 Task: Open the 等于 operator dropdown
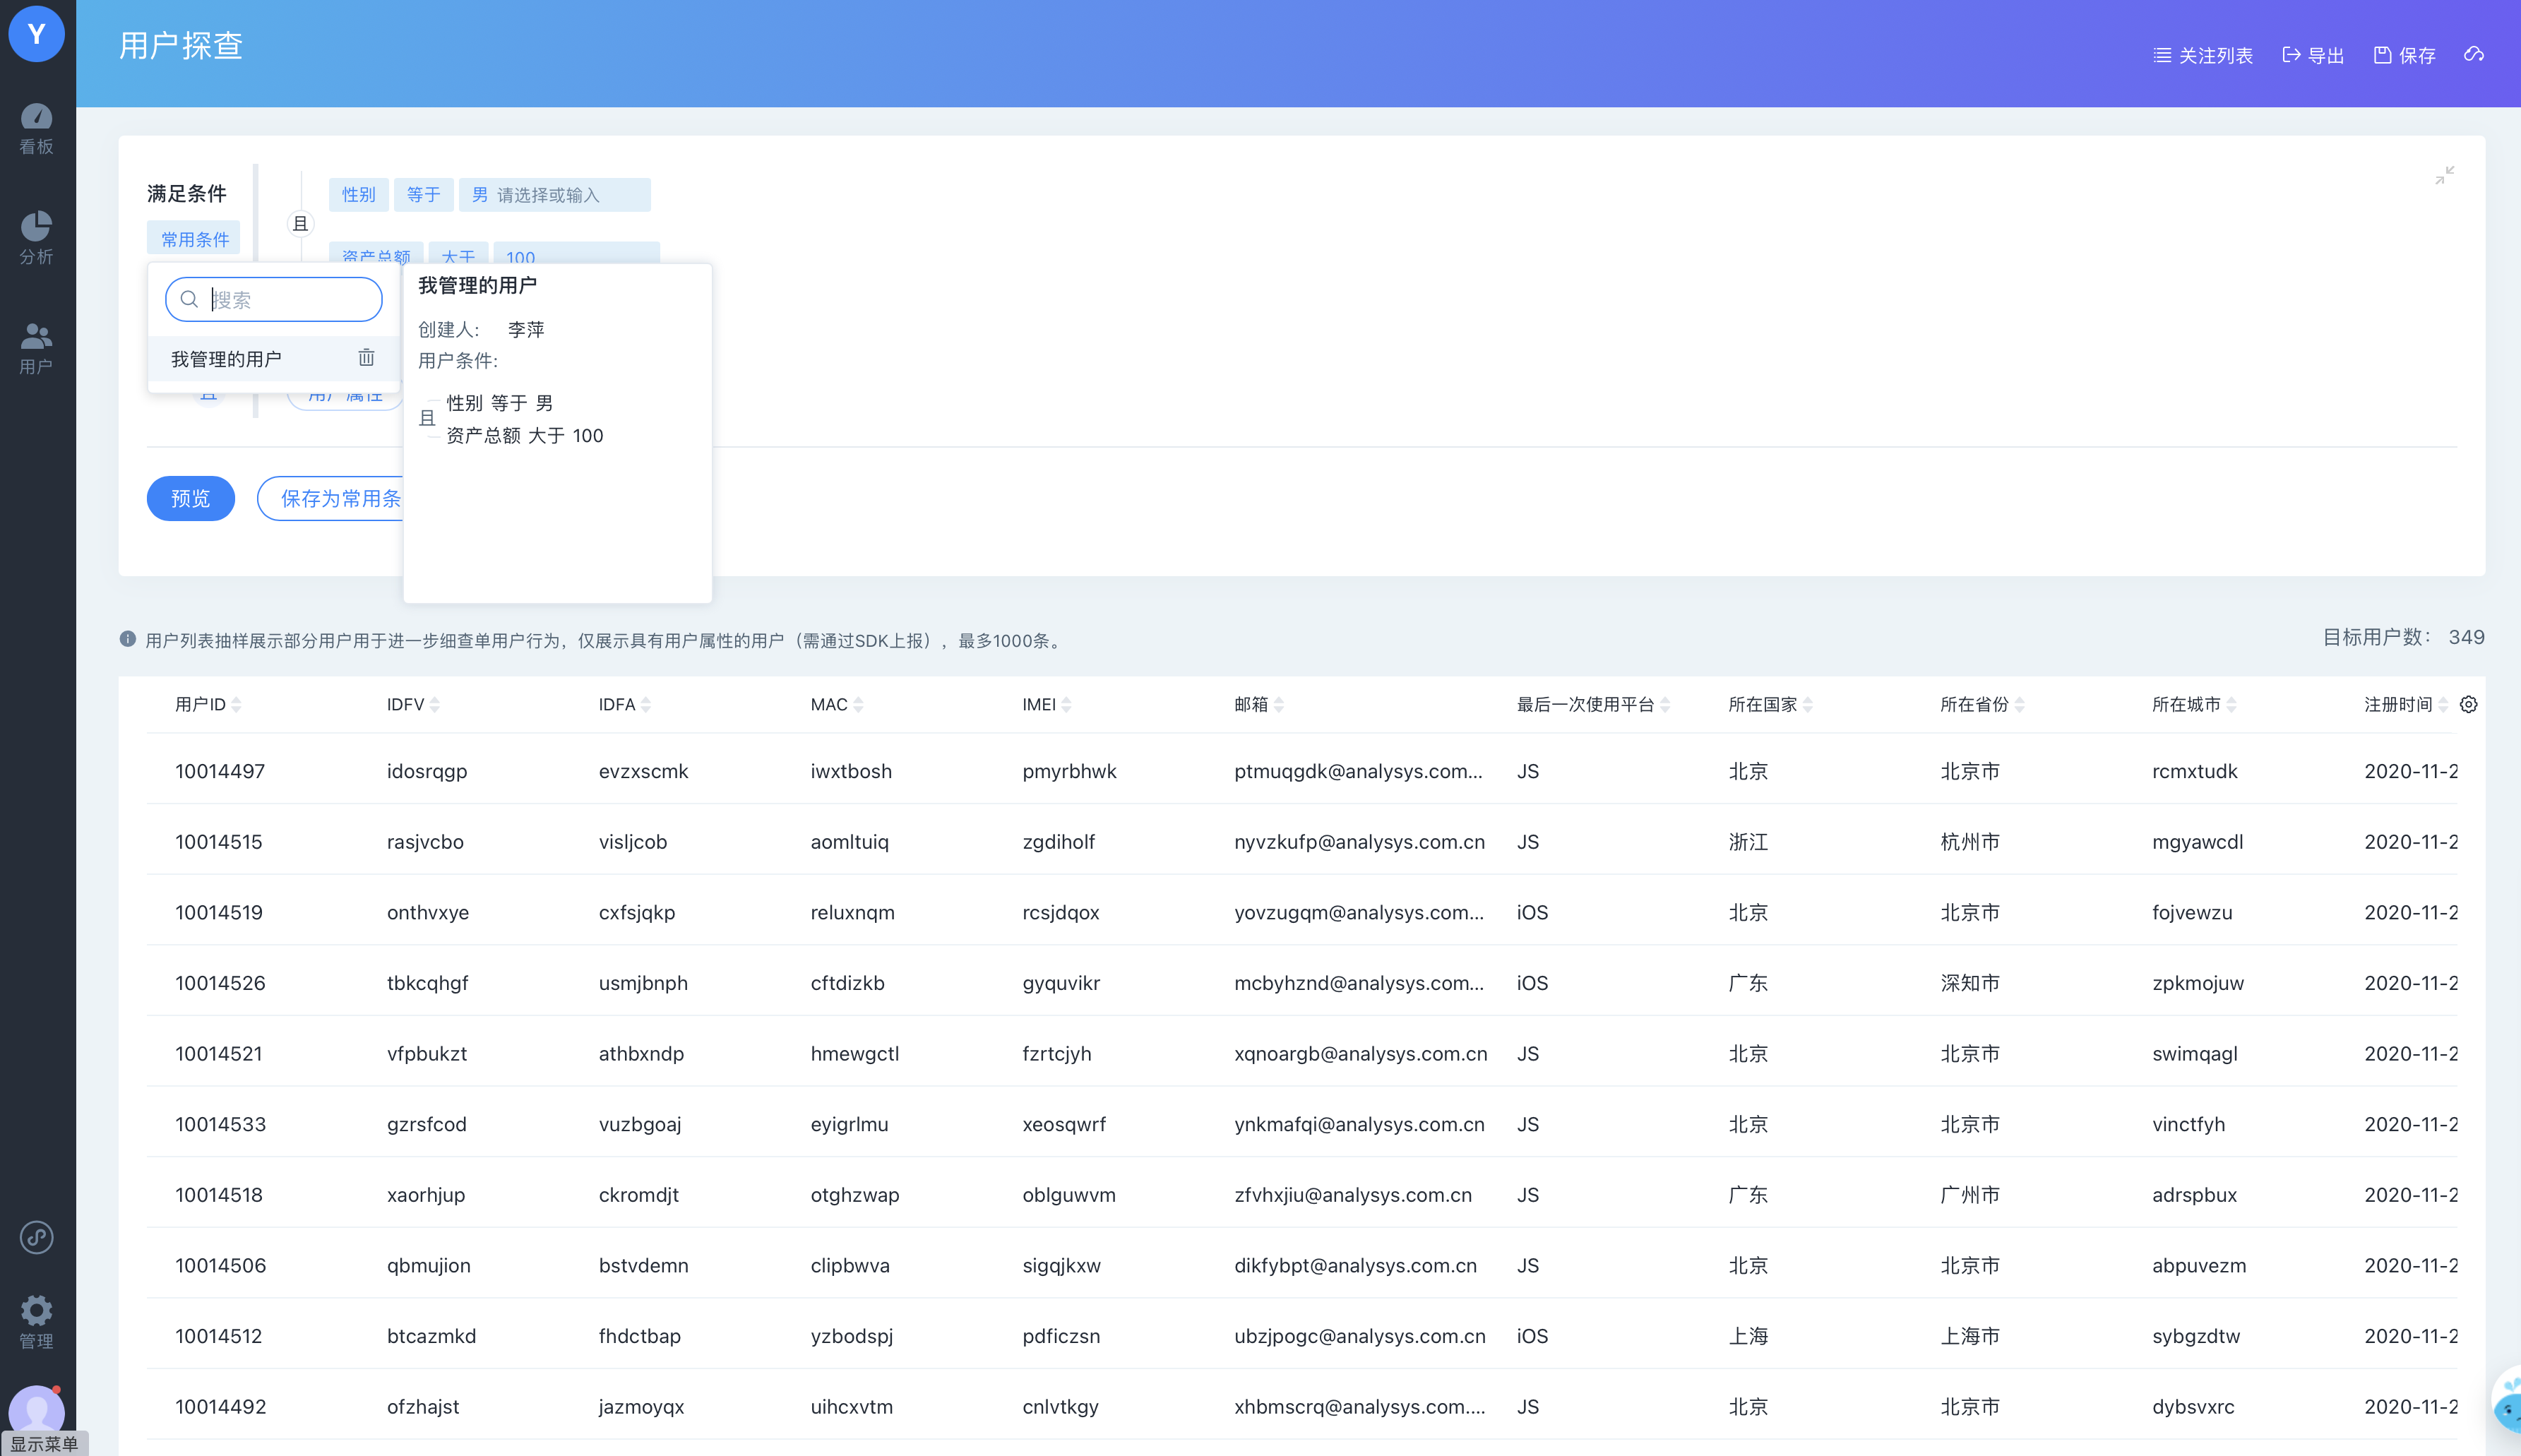point(423,194)
